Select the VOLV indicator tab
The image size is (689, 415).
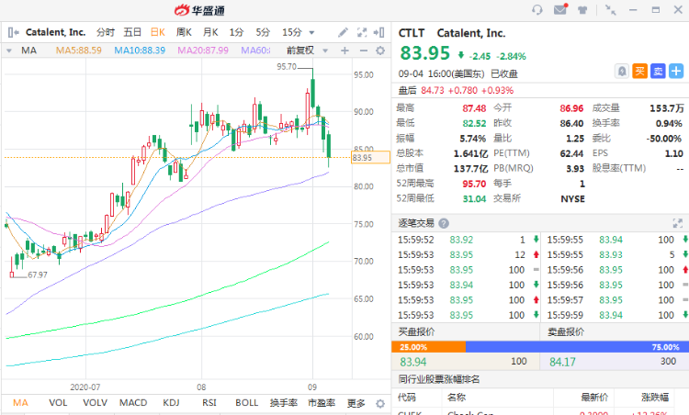point(95,403)
